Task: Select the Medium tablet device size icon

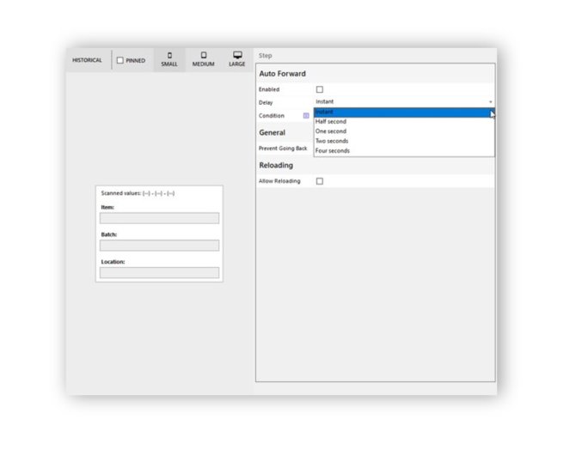Action: [204, 56]
